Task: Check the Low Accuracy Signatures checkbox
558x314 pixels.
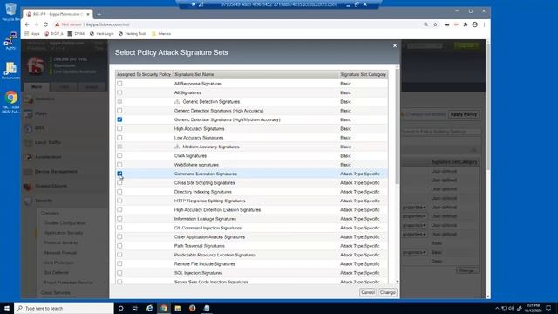Action: pyautogui.click(x=119, y=138)
